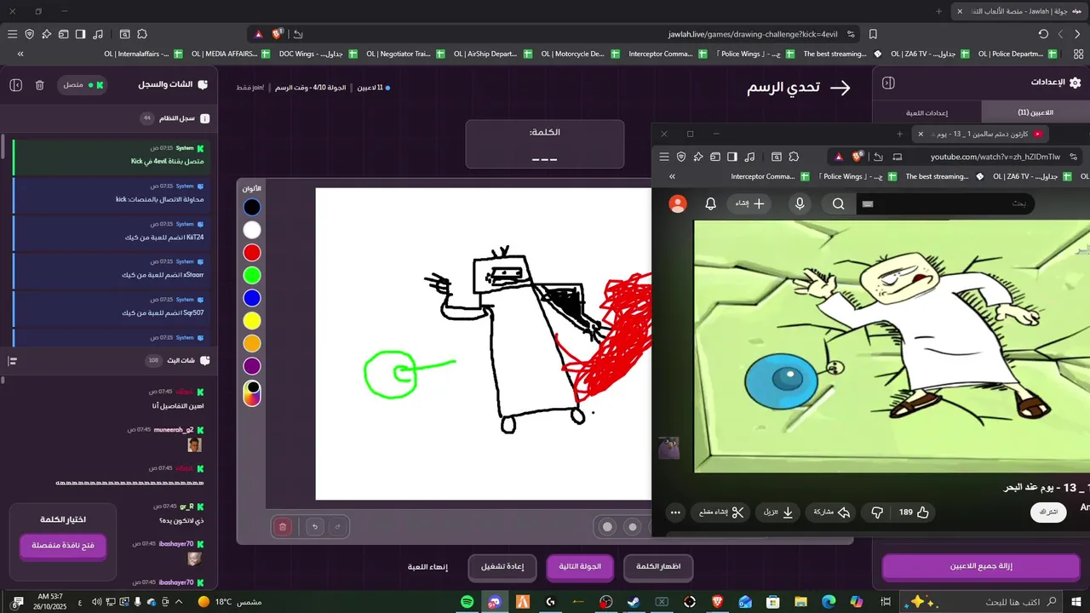
Task: Open hamburger menu in YouTube browser window
Action: [x=664, y=157]
